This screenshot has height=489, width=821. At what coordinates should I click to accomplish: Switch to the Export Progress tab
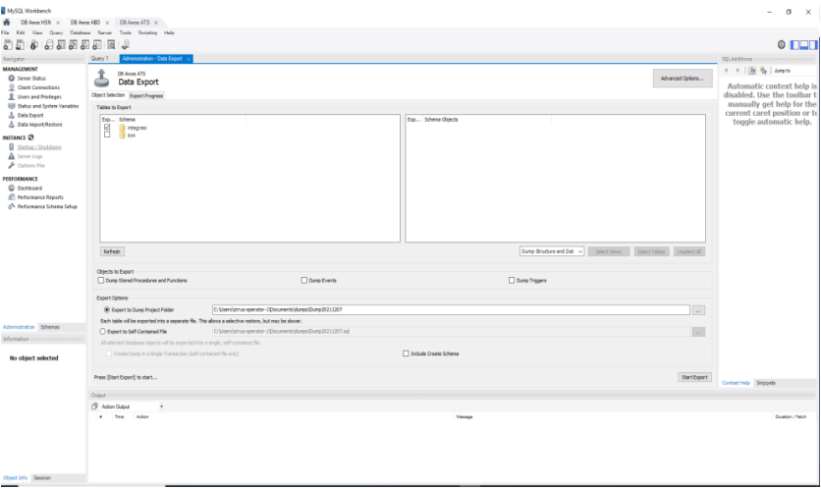(x=146, y=95)
